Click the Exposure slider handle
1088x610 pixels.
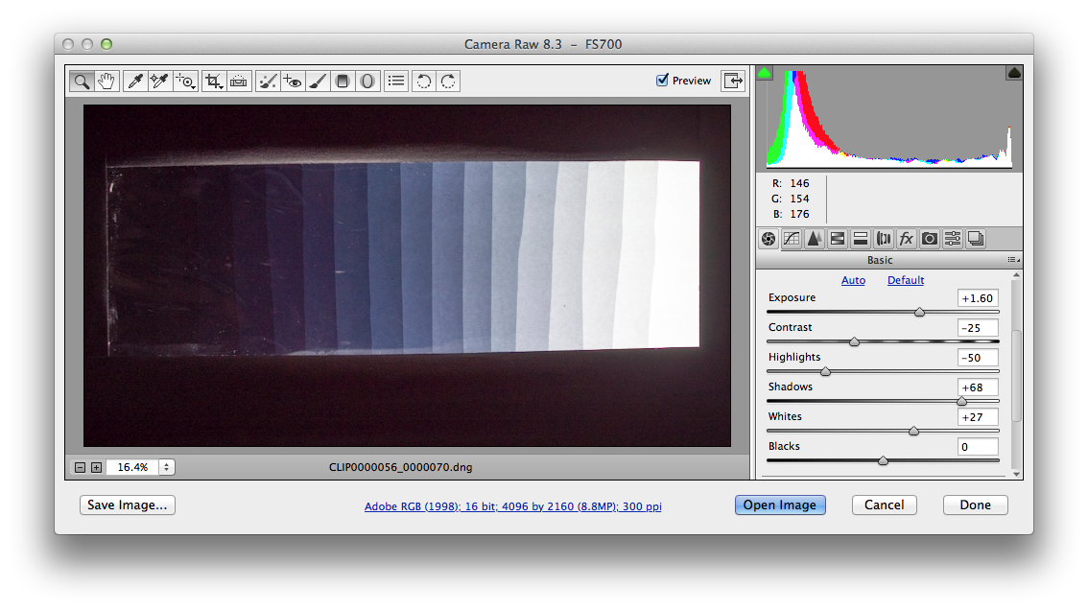point(919,312)
